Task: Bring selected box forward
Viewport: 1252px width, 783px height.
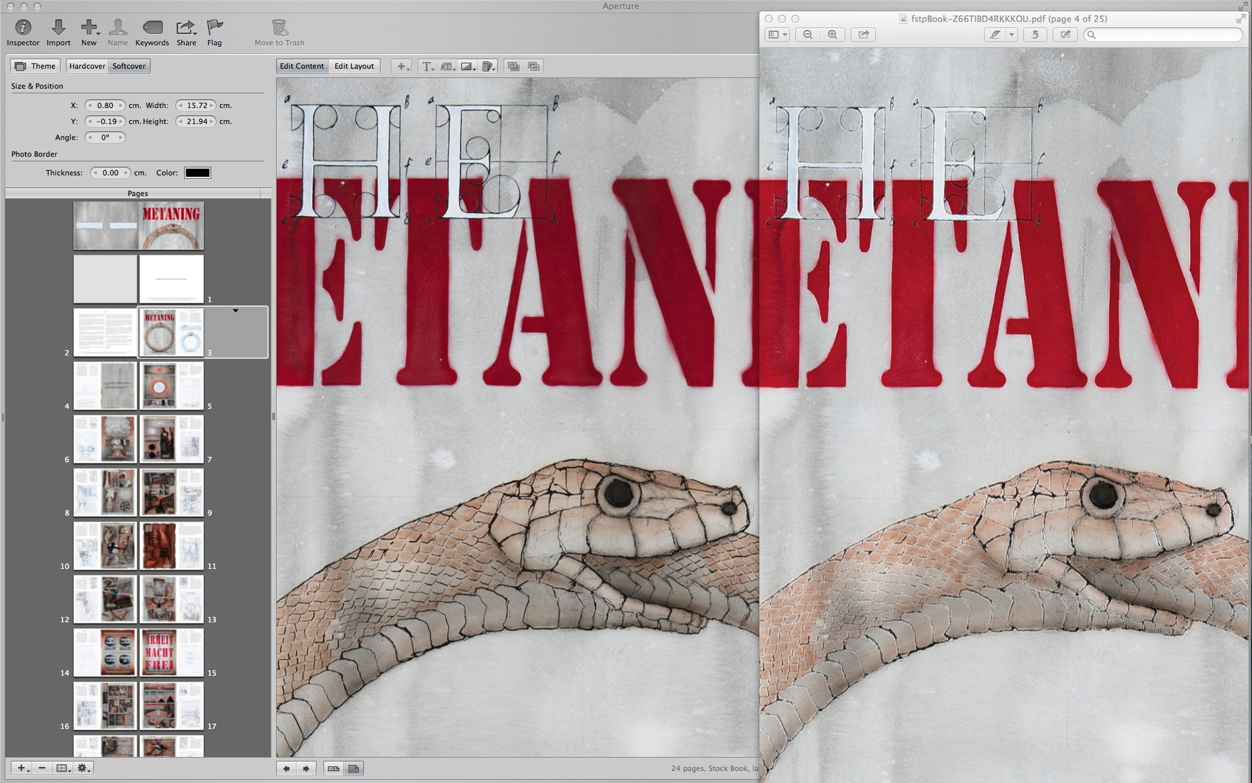Action: pyautogui.click(x=533, y=66)
